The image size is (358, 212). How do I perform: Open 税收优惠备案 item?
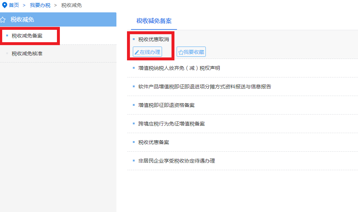click(x=153, y=142)
